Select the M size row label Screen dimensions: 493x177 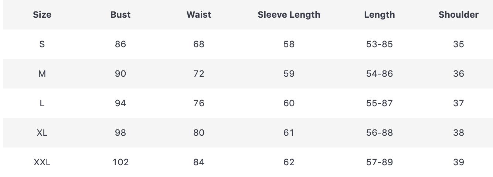42,74
